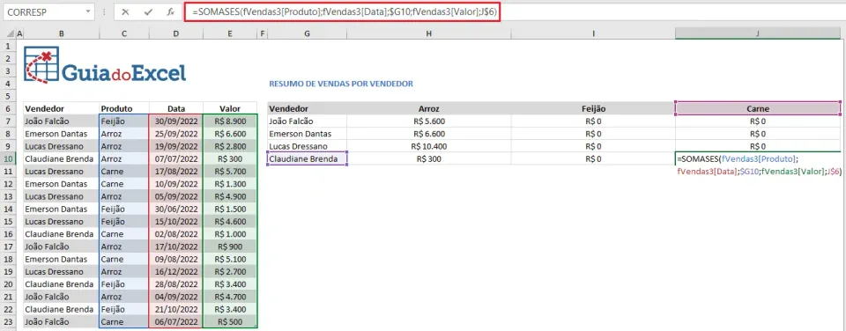Image resolution: width=846 pixels, height=331 pixels.
Task: Click the Guia do Excel logo
Action: pos(105,64)
